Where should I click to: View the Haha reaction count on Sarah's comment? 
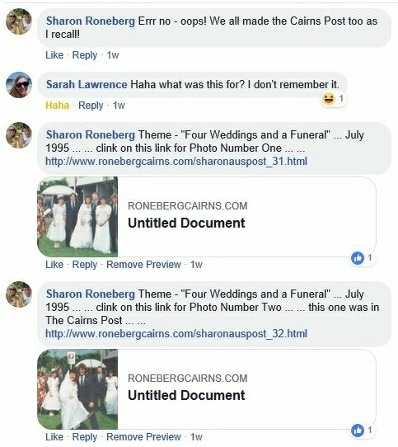click(x=334, y=99)
